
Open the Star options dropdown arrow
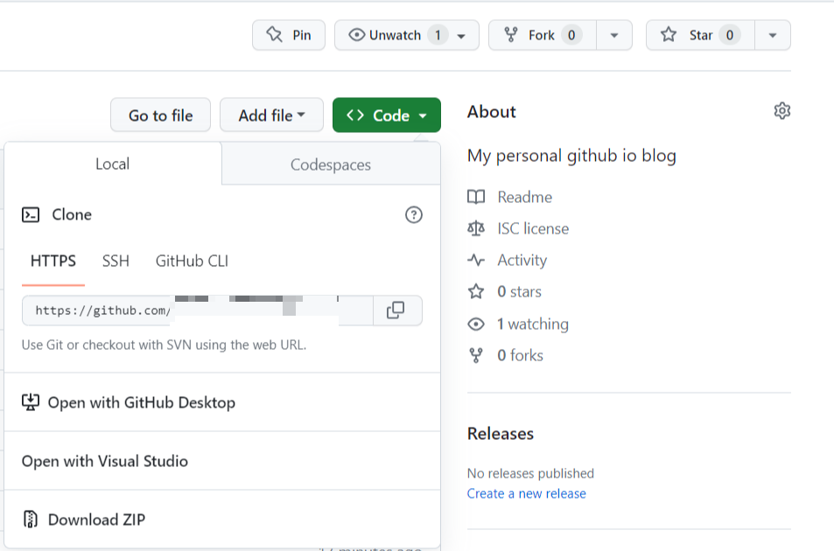coord(772,35)
